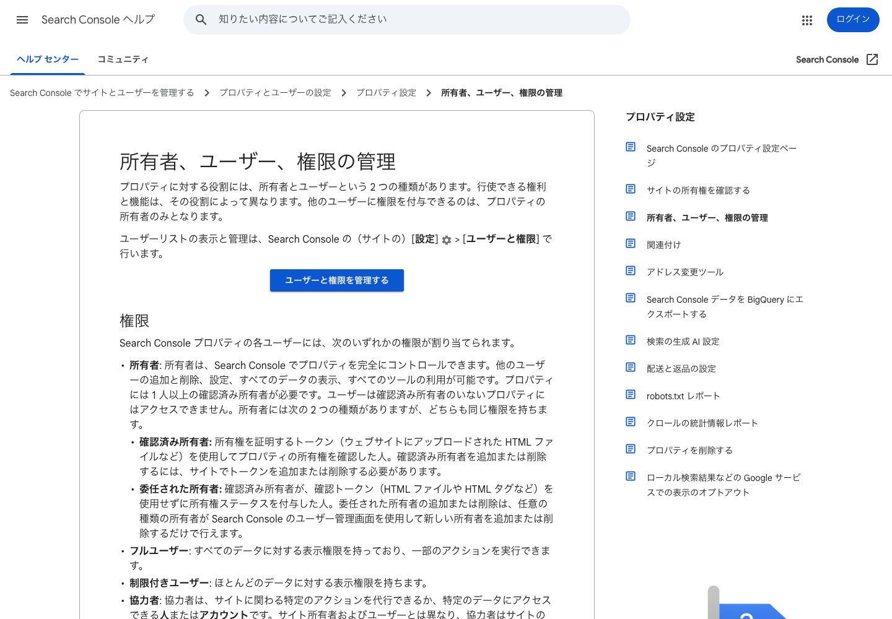
Task: Click the bold term 確認済み所有者
Action: [175, 442]
